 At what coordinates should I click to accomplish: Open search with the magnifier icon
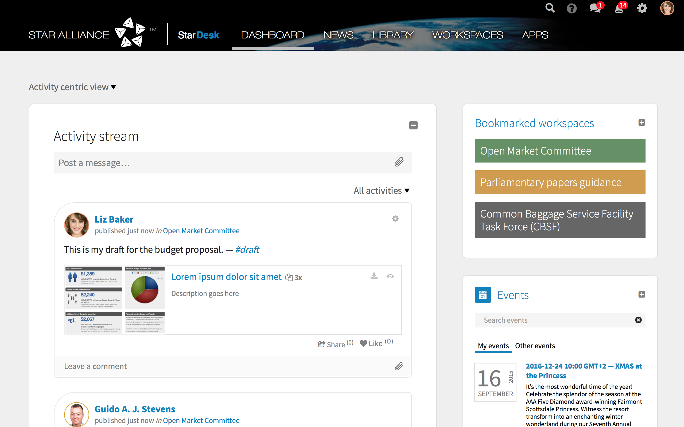coord(550,8)
